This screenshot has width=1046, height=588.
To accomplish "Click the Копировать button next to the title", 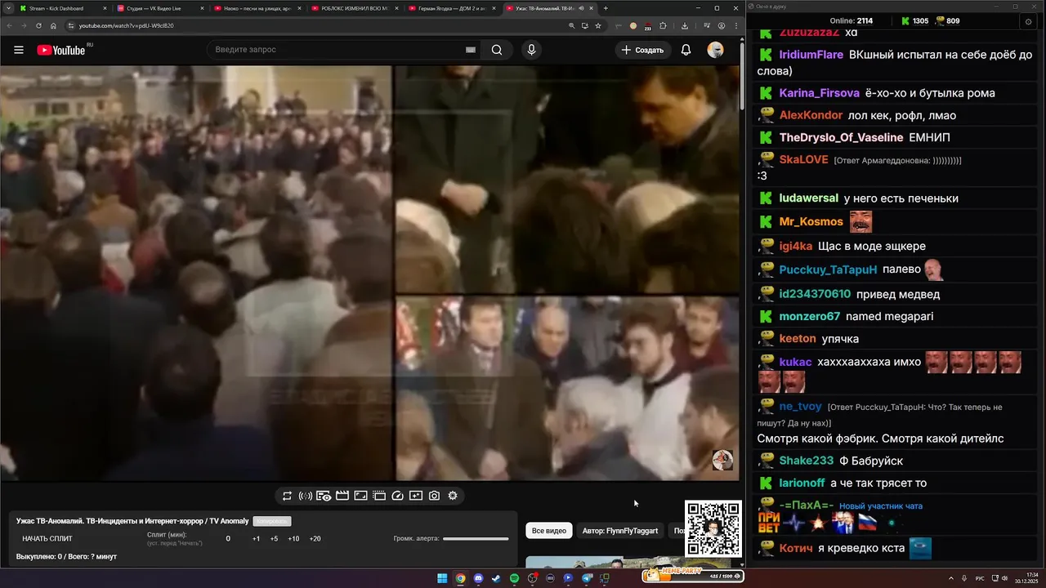I will tap(272, 521).
